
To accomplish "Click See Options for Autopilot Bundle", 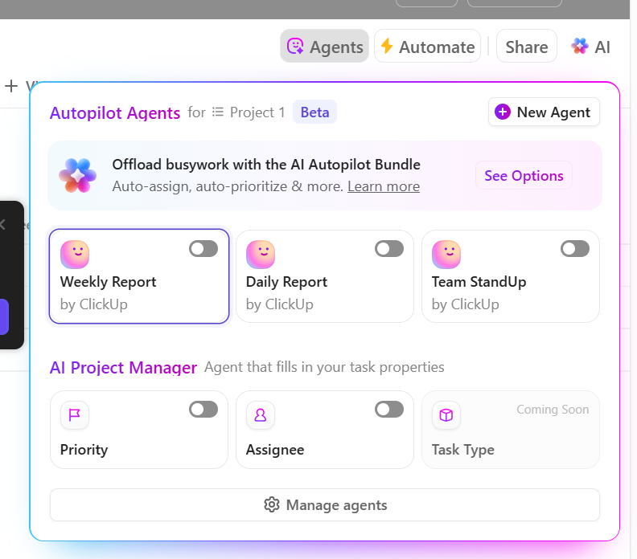I will 524,176.
